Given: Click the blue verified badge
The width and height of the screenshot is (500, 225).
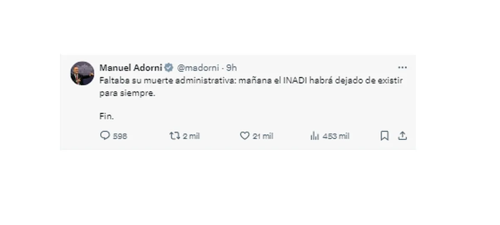Looking at the screenshot, I should pos(169,68).
